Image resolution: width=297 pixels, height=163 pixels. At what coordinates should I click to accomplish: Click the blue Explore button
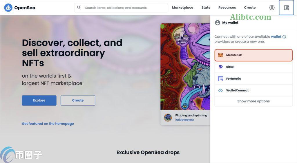click(x=39, y=100)
